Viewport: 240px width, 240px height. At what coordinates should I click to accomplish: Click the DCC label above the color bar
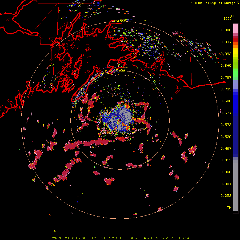pyautogui.click(x=234, y=16)
